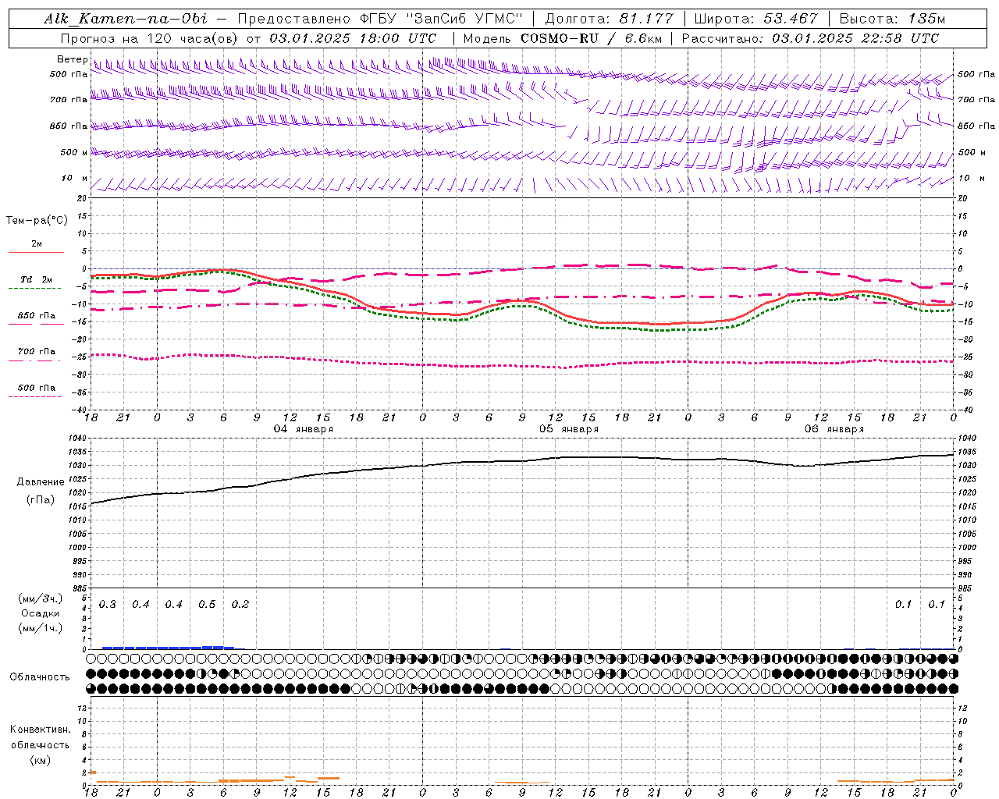Click the precipitation value 0.2
The image size is (999, 799).
tap(240, 605)
